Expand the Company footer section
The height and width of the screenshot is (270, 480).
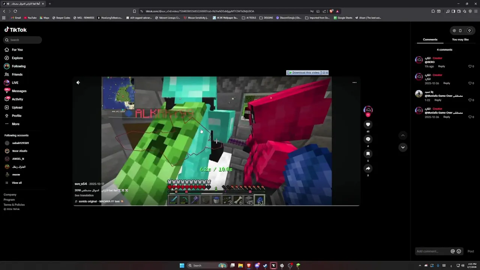(x=10, y=195)
